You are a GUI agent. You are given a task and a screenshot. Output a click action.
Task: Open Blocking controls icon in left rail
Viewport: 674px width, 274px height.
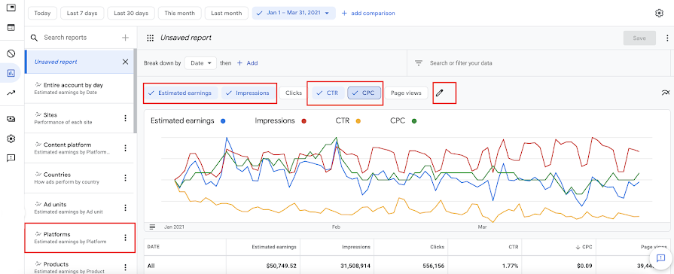(x=11, y=53)
